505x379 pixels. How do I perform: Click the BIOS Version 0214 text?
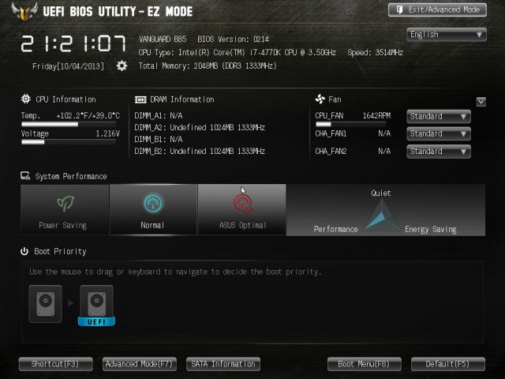[x=234, y=39]
